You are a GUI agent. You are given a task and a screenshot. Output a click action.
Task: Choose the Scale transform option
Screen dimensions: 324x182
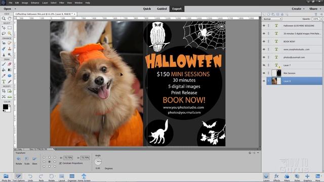27,160
